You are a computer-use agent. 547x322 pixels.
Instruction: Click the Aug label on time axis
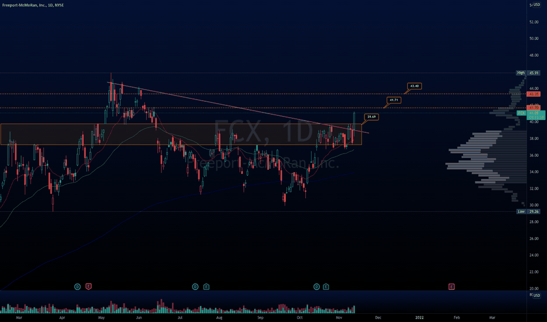[x=219, y=318]
